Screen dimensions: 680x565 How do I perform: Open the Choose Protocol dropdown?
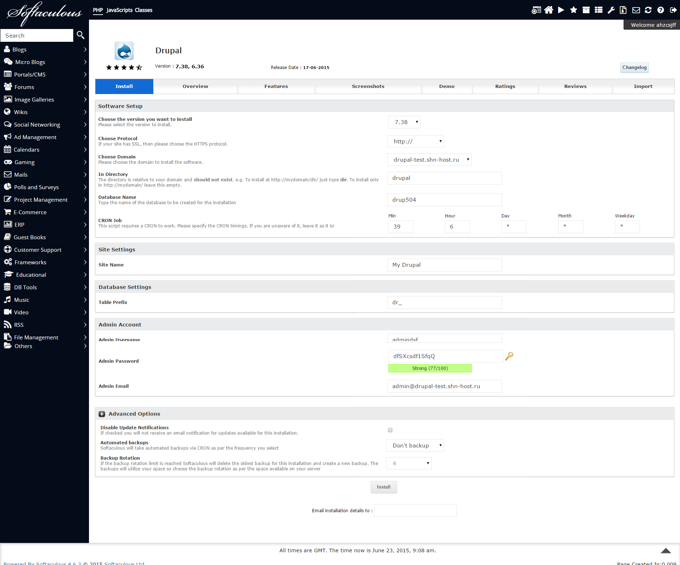pyautogui.click(x=416, y=142)
